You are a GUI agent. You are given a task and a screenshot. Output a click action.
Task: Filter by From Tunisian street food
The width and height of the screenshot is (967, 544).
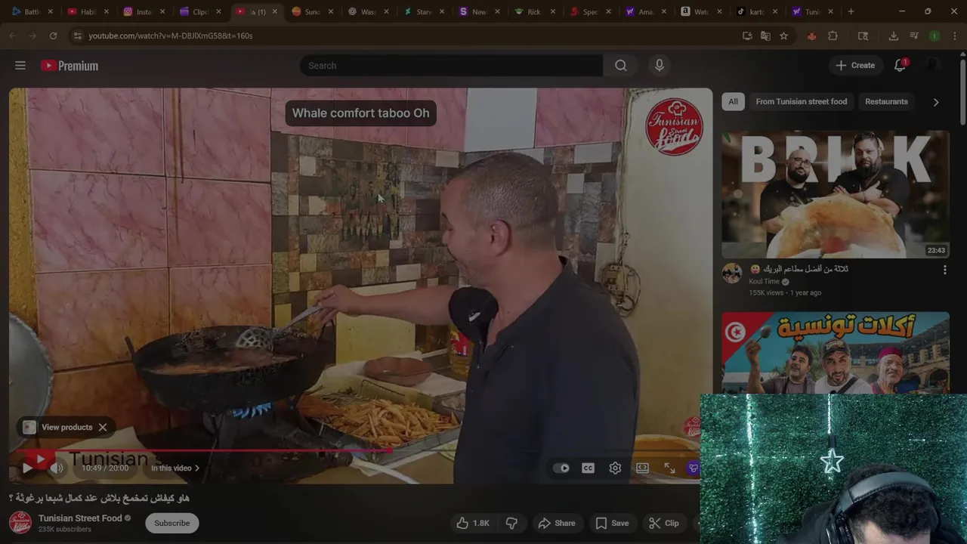801,101
